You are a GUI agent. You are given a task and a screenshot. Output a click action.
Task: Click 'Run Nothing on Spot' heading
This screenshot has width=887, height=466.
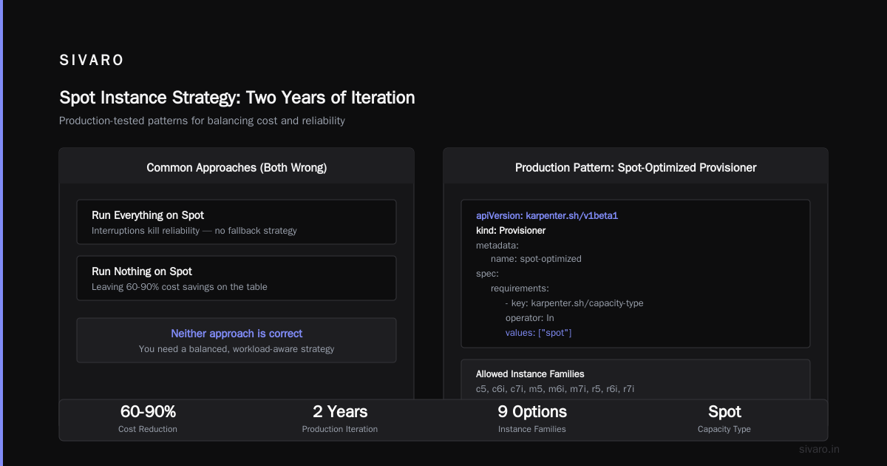tap(142, 271)
